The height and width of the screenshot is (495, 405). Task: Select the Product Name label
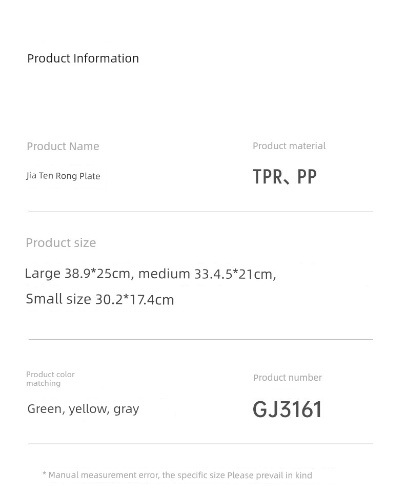pos(63,147)
